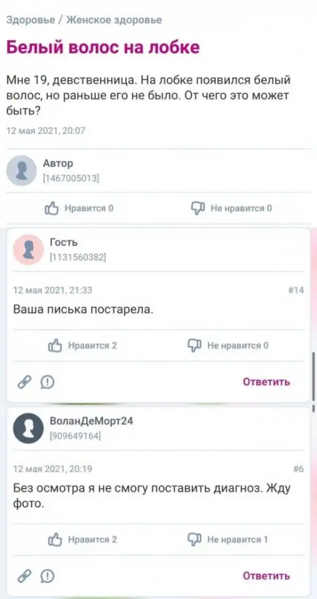Copy link icon under comment #6
The image size is (317, 599).
click(x=24, y=575)
